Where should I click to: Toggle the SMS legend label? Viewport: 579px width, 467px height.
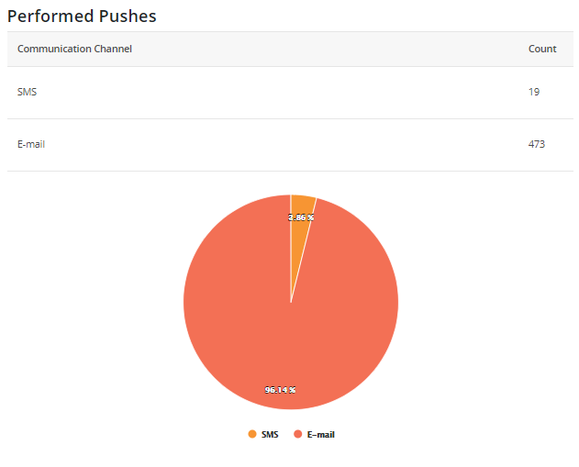tap(270, 435)
